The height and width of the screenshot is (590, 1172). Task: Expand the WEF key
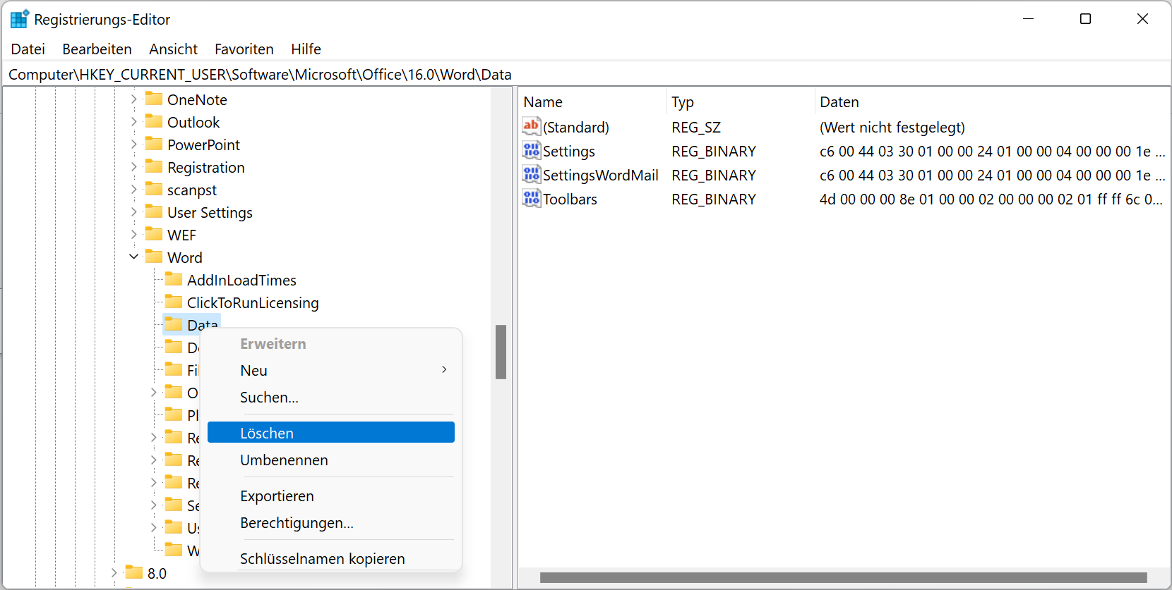[x=134, y=235]
